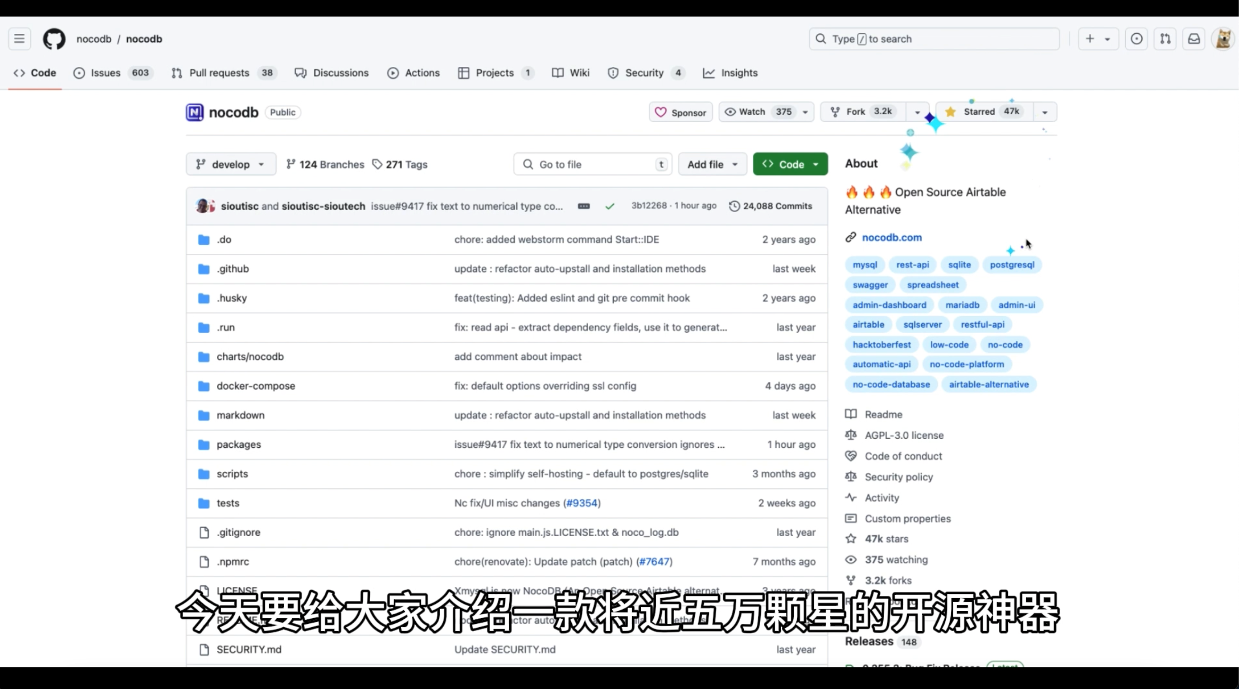Click the nocodb repository logo icon
1239x689 pixels.
coord(195,113)
